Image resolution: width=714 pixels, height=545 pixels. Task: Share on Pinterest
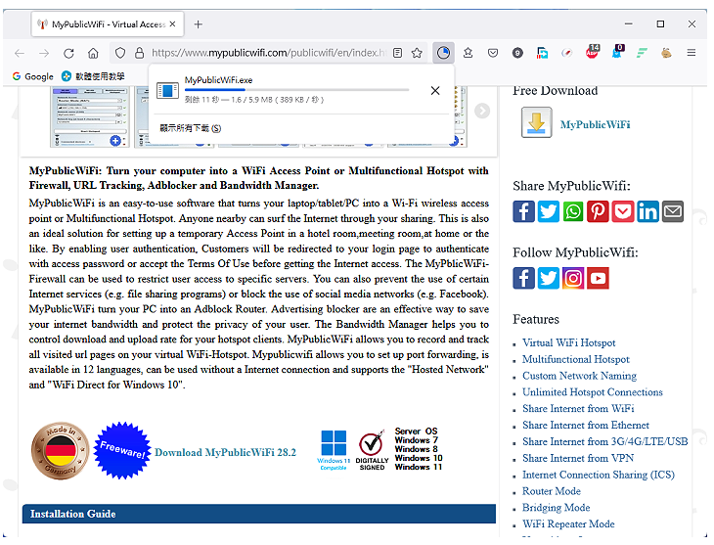click(598, 211)
